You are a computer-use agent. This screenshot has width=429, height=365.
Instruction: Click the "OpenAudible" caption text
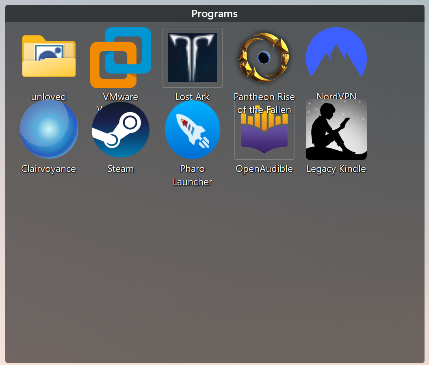point(264,169)
